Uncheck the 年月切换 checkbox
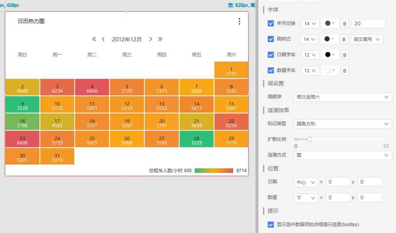The height and width of the screenshot is (233, 396). pyautogui.click(x=271, y=24)
